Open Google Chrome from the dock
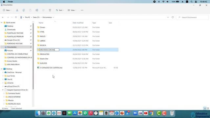Viewport: 210px width, 118px height. coord(151,113)
